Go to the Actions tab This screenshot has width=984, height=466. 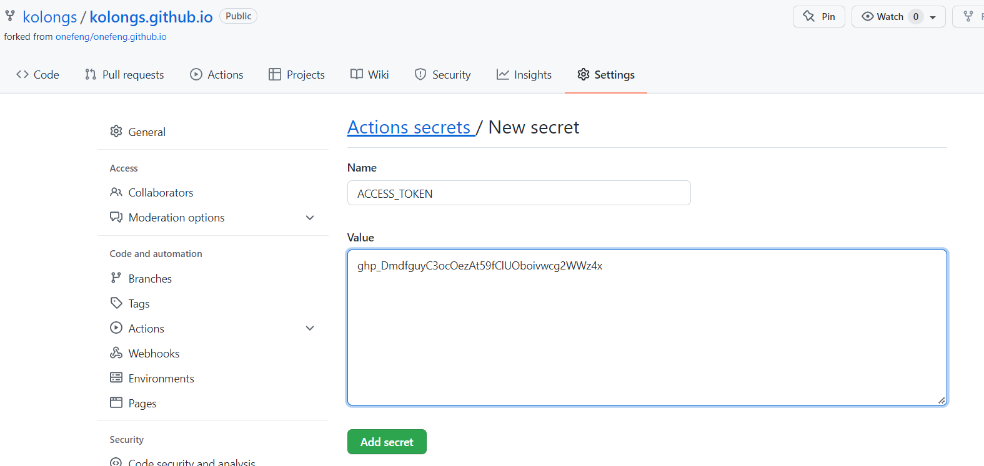coord(217,75)
